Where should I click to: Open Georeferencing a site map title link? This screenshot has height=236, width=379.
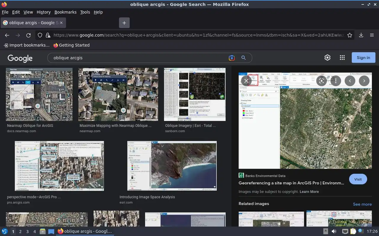pos(291,183)
